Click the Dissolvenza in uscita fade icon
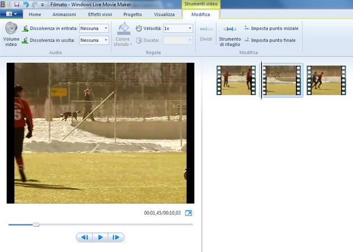The height and width of the screenshot is (252, 353). [x=25, y=41]
